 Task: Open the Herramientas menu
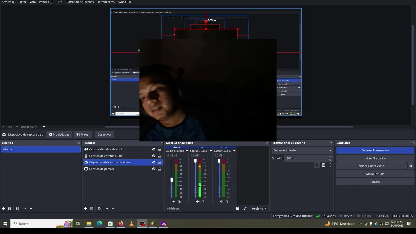coord(106,2)
